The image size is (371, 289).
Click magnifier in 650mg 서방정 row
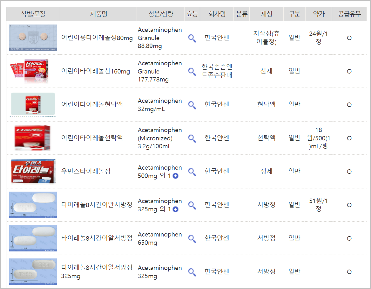click(192, 239)
